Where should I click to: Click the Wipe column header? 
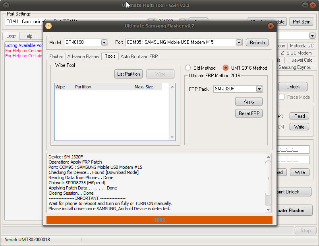point(60,87)
